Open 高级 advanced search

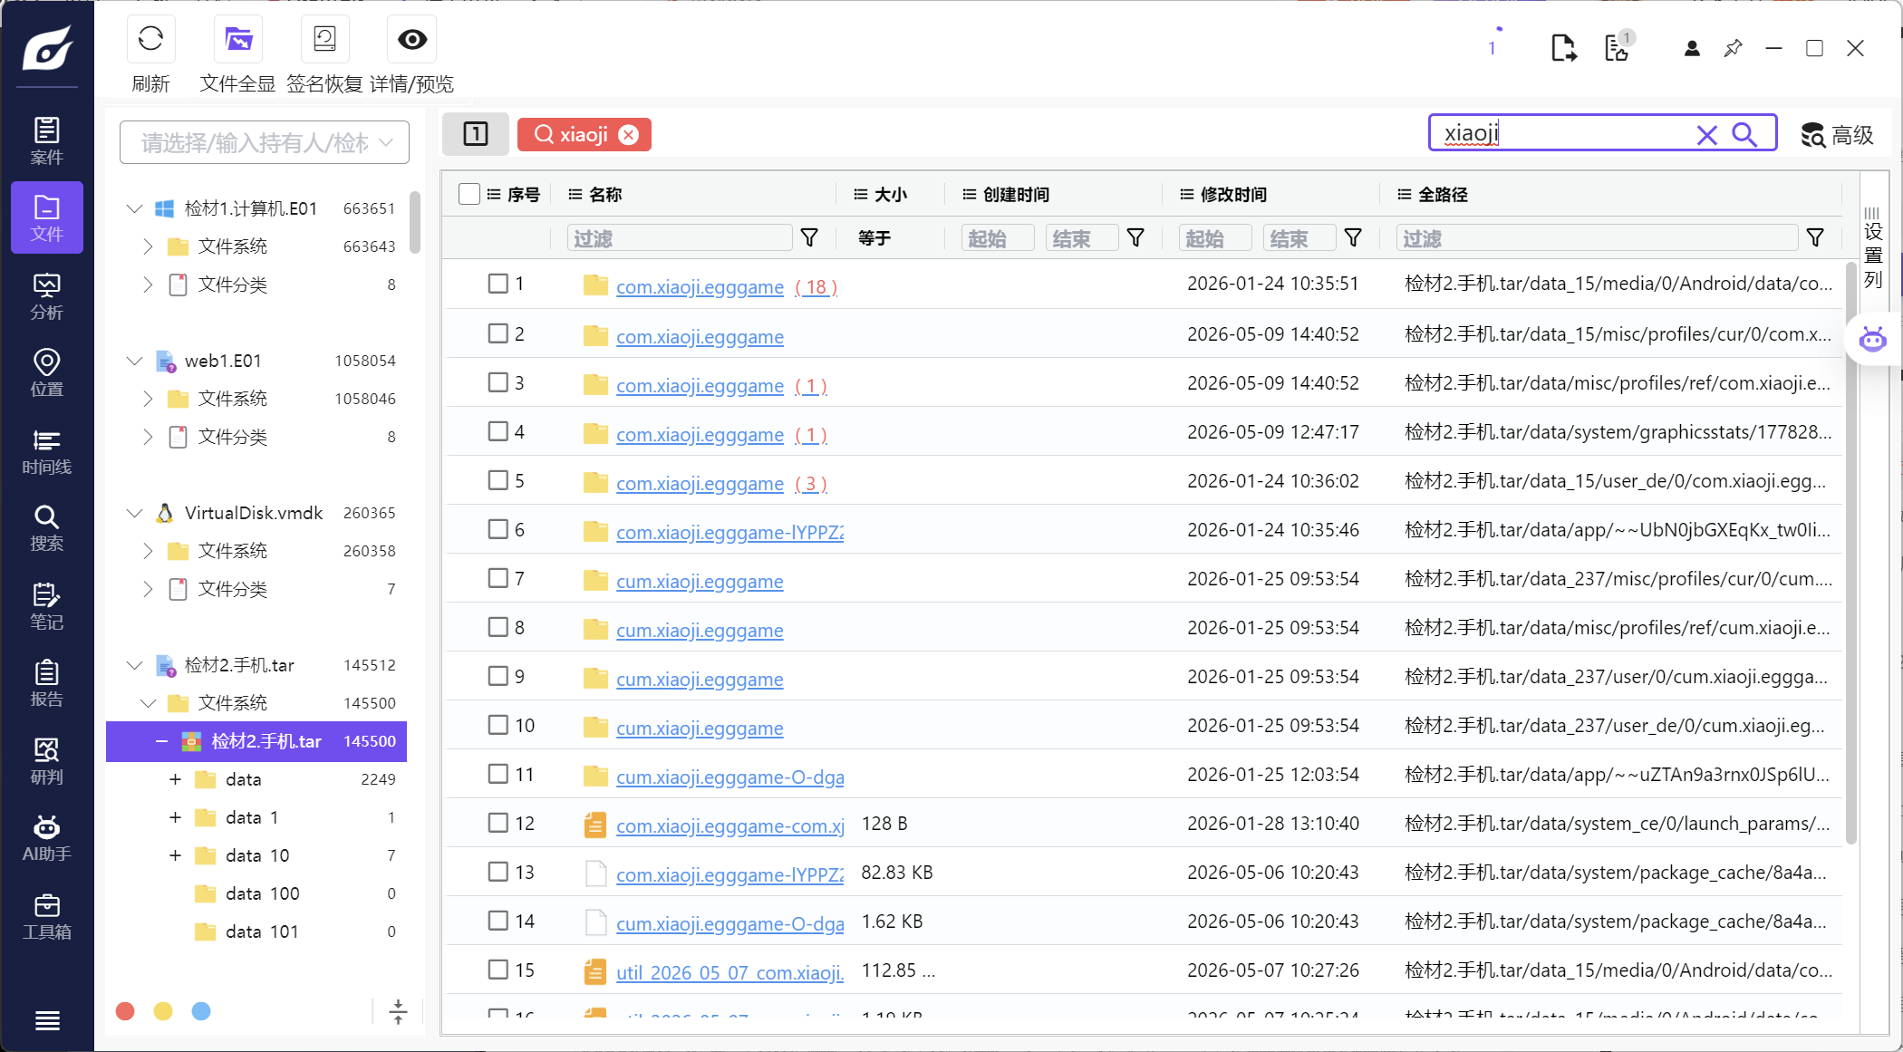[x=1837, y=135]
